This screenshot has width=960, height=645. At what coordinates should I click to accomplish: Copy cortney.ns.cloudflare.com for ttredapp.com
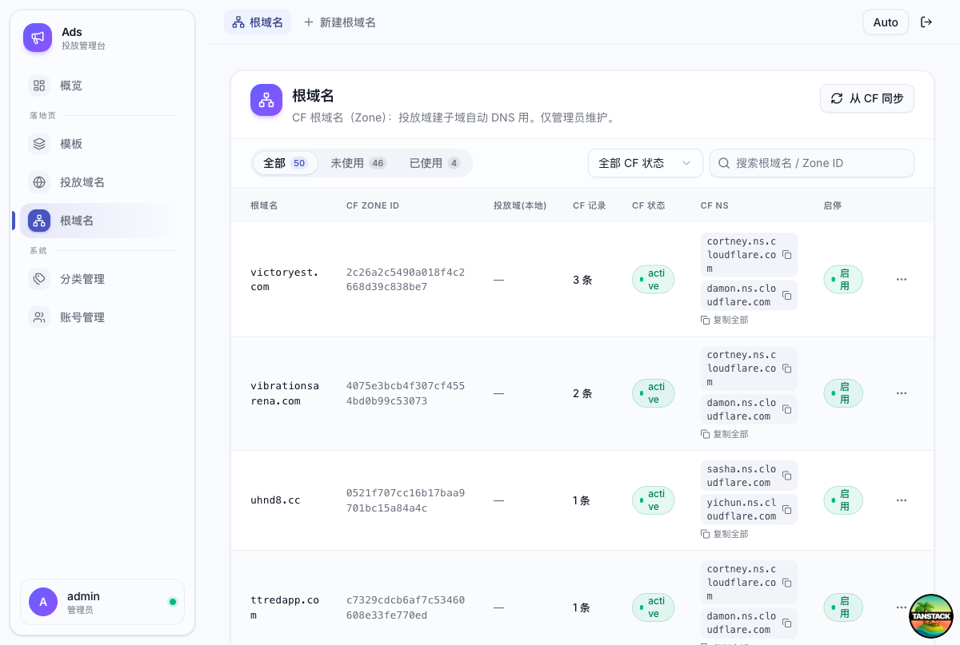click(786, 583)
